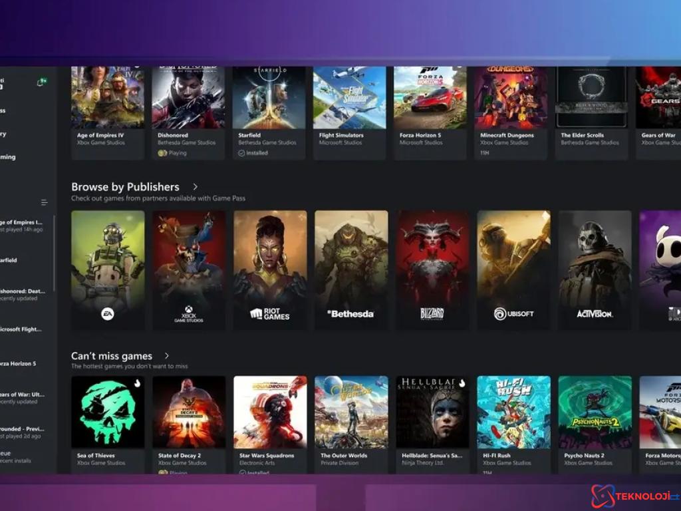Open the Starfield game cover art
The height and width of the screenshot is (511, 681).
pos(269,97)
